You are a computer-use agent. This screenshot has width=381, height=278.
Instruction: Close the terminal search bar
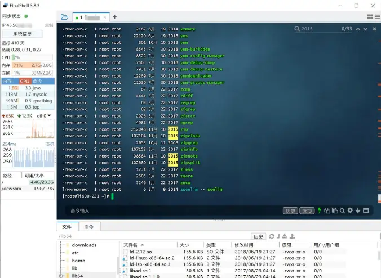pyautogui.click(x=374, y=29)
